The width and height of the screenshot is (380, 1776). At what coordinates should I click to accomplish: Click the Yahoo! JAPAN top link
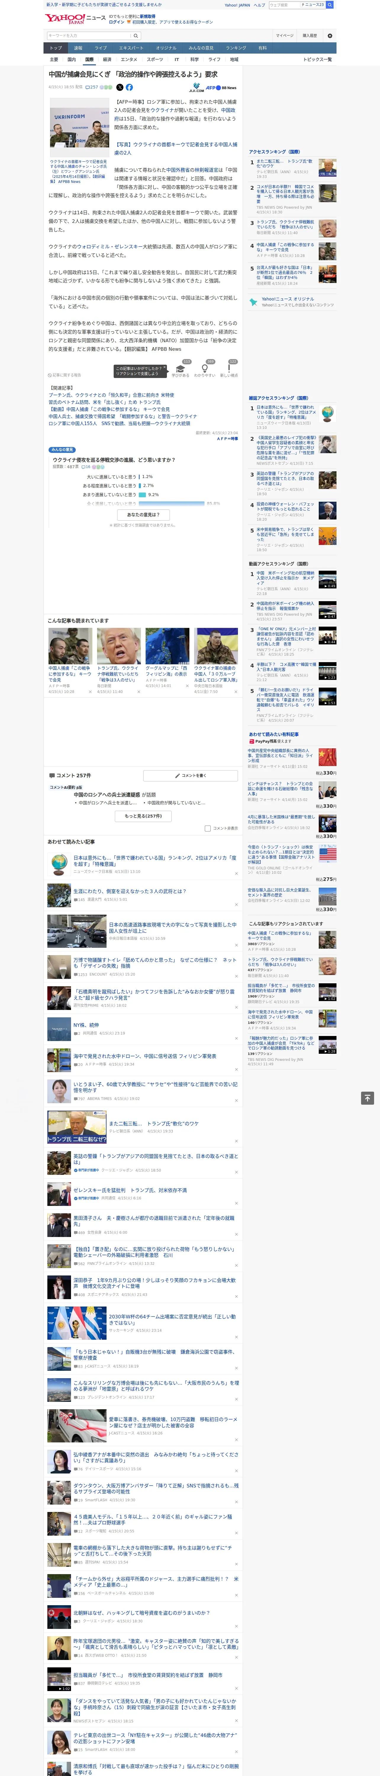click(237, 5)
